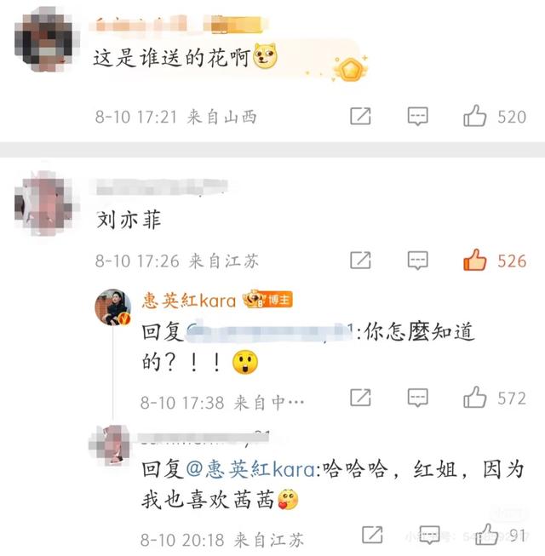Share 惠英紅kara's reply posted at 17:38
Viewport: 545px width, 556px height.
pyautogui.click(x=360, y=397)
